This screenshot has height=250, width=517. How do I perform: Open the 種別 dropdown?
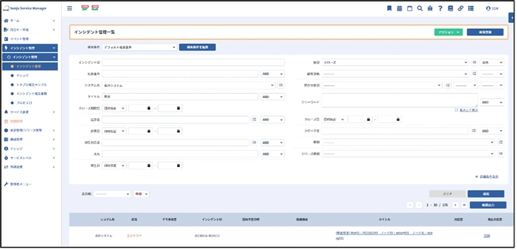(x=408, y=142)
